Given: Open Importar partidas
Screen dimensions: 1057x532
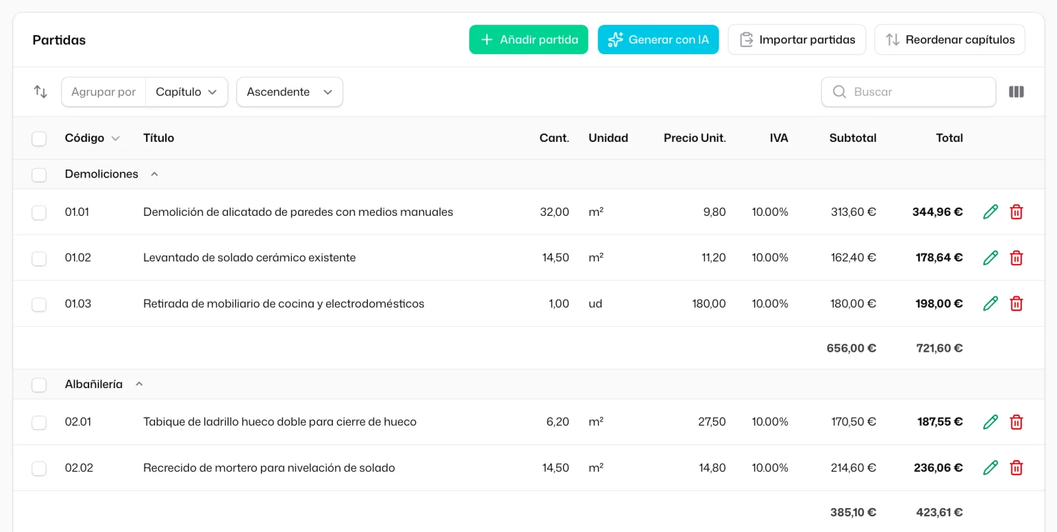Looking at the screenshot, I should [x=797, y=40].
